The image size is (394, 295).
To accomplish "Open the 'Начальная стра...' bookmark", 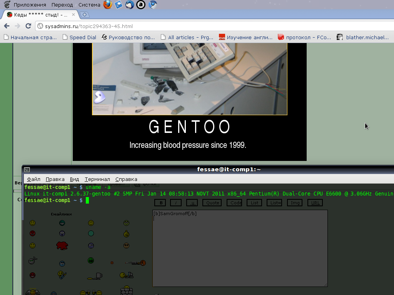I will tap(30, 37).
